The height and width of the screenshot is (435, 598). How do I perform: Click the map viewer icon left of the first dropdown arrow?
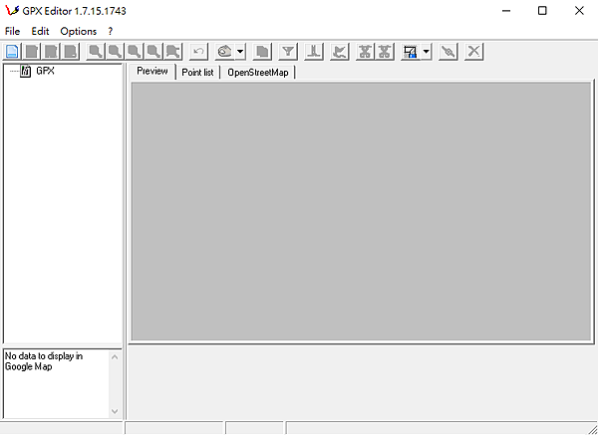pyautogui.click(x=224, y=52)
